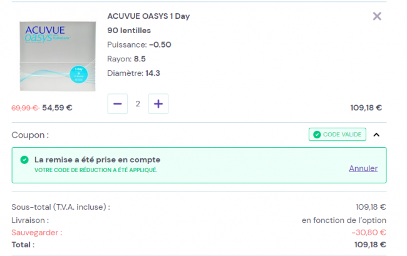Click the Sous-total (T.V.A. incluse) label
The width and height of the screenshot is (407, 256).
(61, 207)
